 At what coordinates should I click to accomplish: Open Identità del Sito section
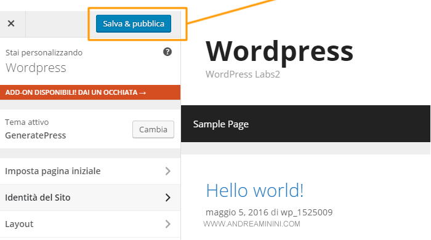point(90,198)
